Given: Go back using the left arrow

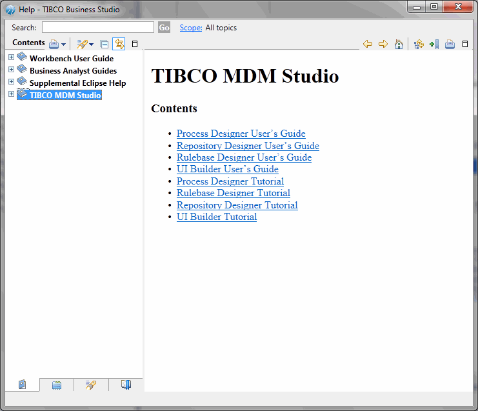Looking at the screenshot, I should [368, 45].
